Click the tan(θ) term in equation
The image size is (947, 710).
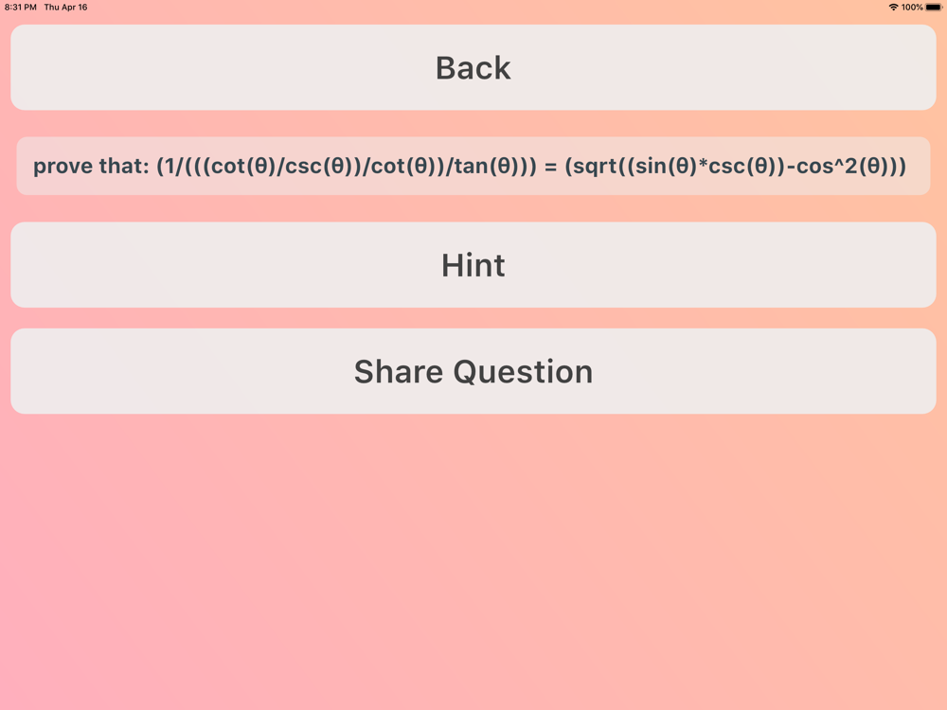pyautogui.click(x=489, y=166)
